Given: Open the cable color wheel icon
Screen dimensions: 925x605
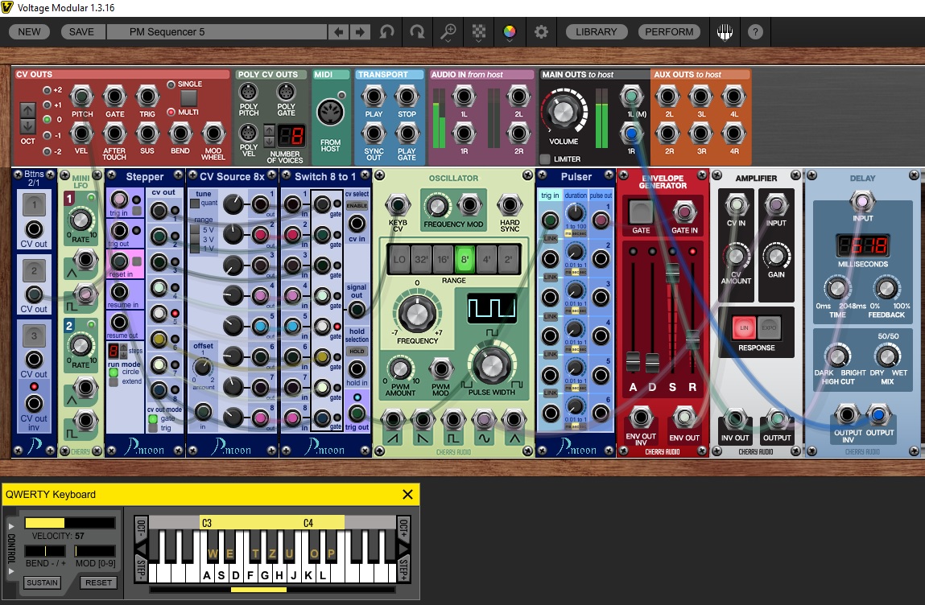Looking at the screenshot, I should pos(510,32).
